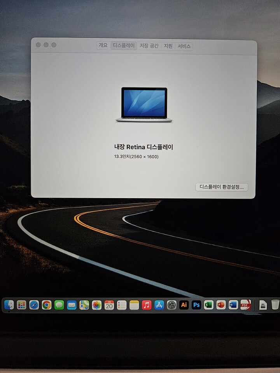Launch Microsoft Word from the dock
280x373 pixels.
click(233, 305)
